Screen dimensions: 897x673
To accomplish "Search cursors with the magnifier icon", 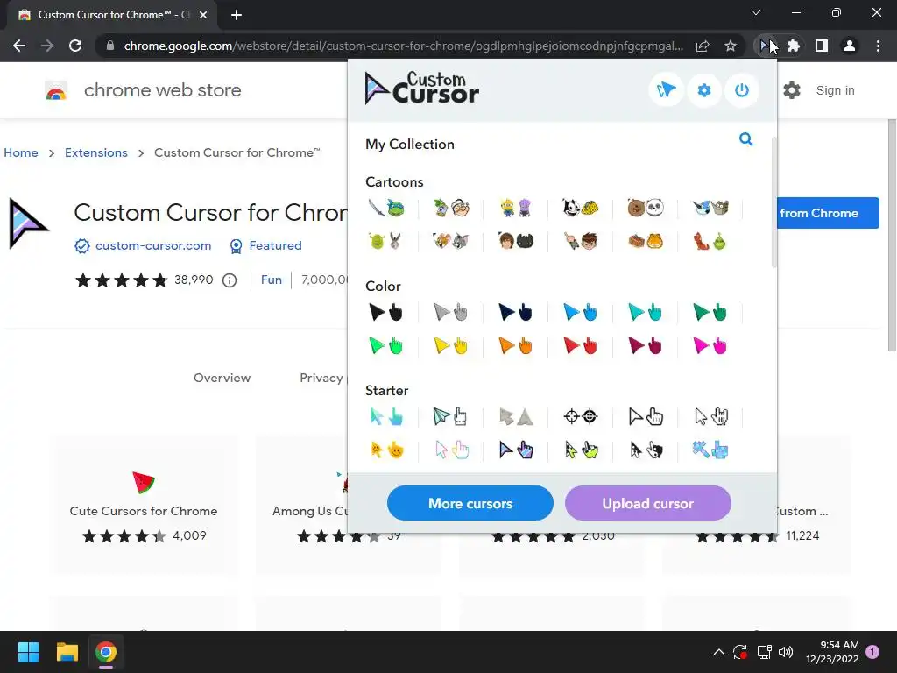I will click(x=746, y=139).
